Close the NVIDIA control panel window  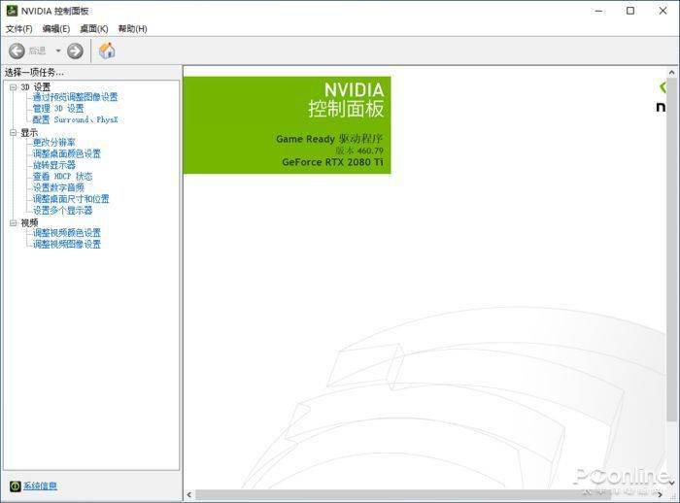click(x=663, y=11)
